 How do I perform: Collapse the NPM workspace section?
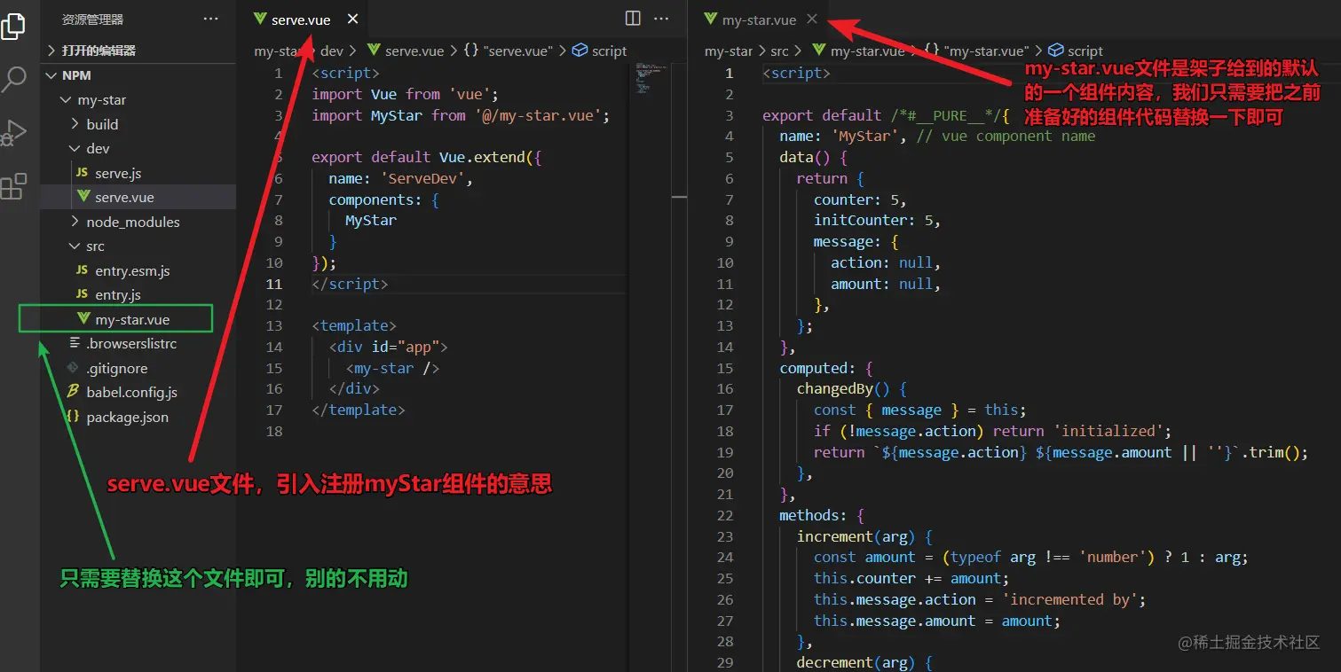coord(138,75)
